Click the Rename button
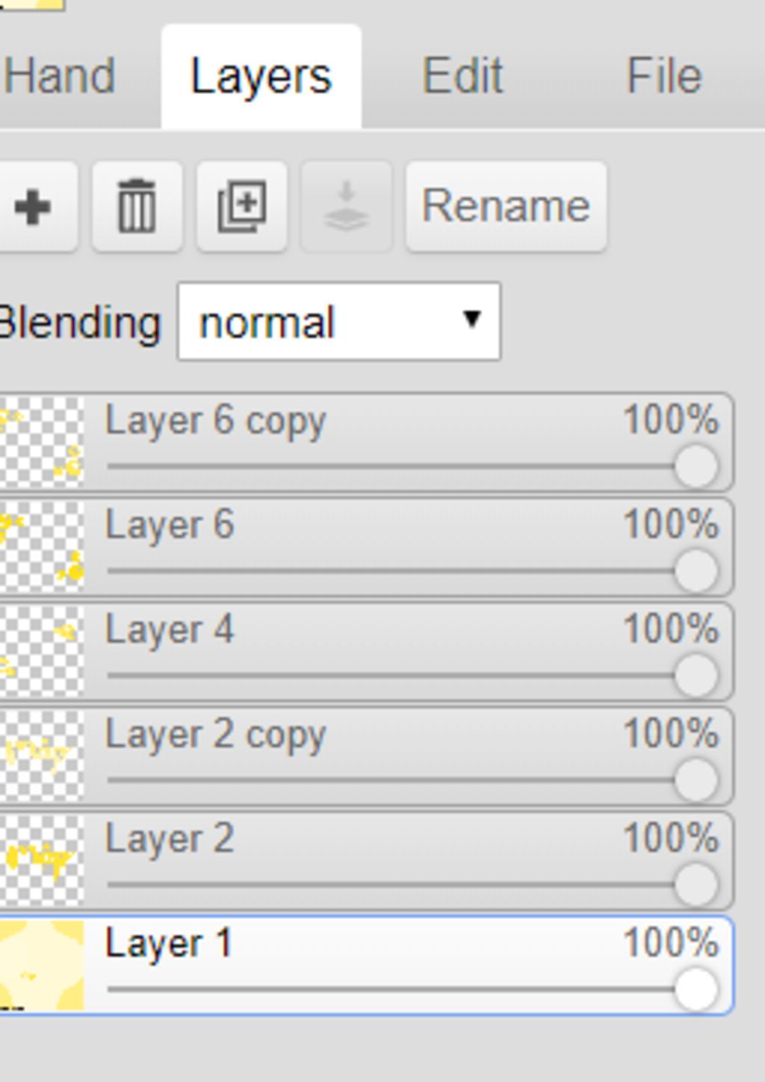Image resolution: width=765 pixels, height=1082 pixels. (507, 206)
